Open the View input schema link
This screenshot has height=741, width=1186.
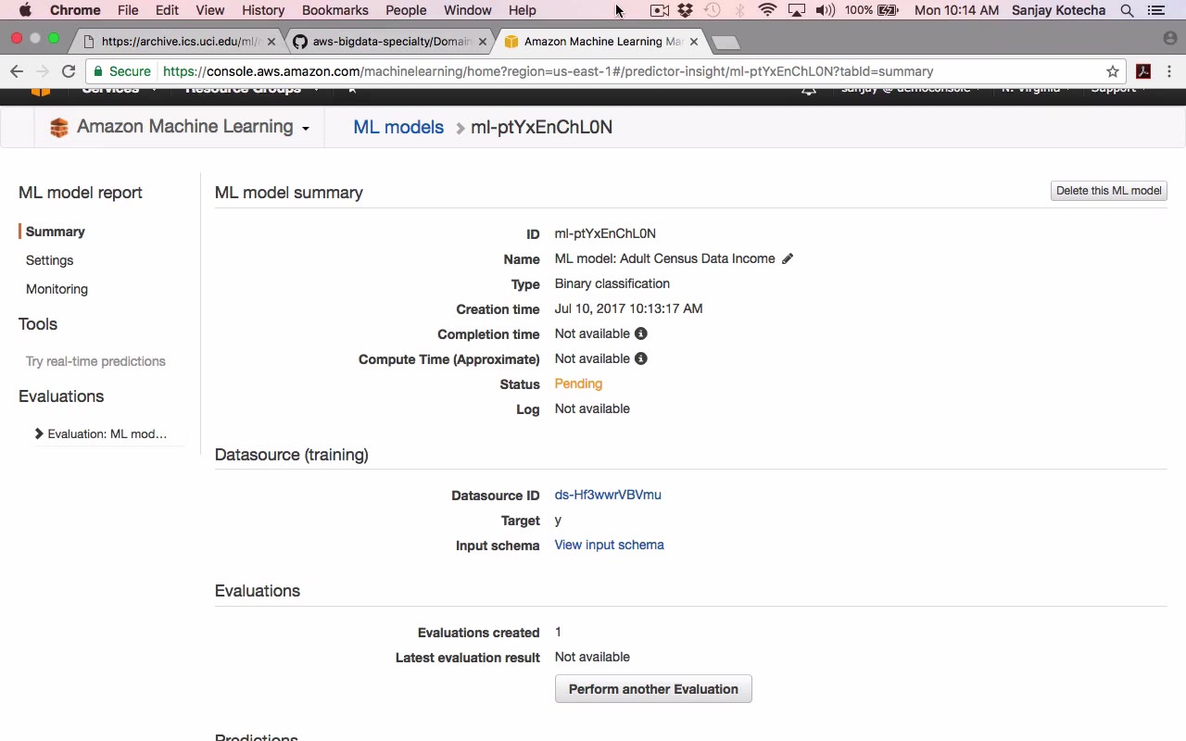tap(609, 545)
